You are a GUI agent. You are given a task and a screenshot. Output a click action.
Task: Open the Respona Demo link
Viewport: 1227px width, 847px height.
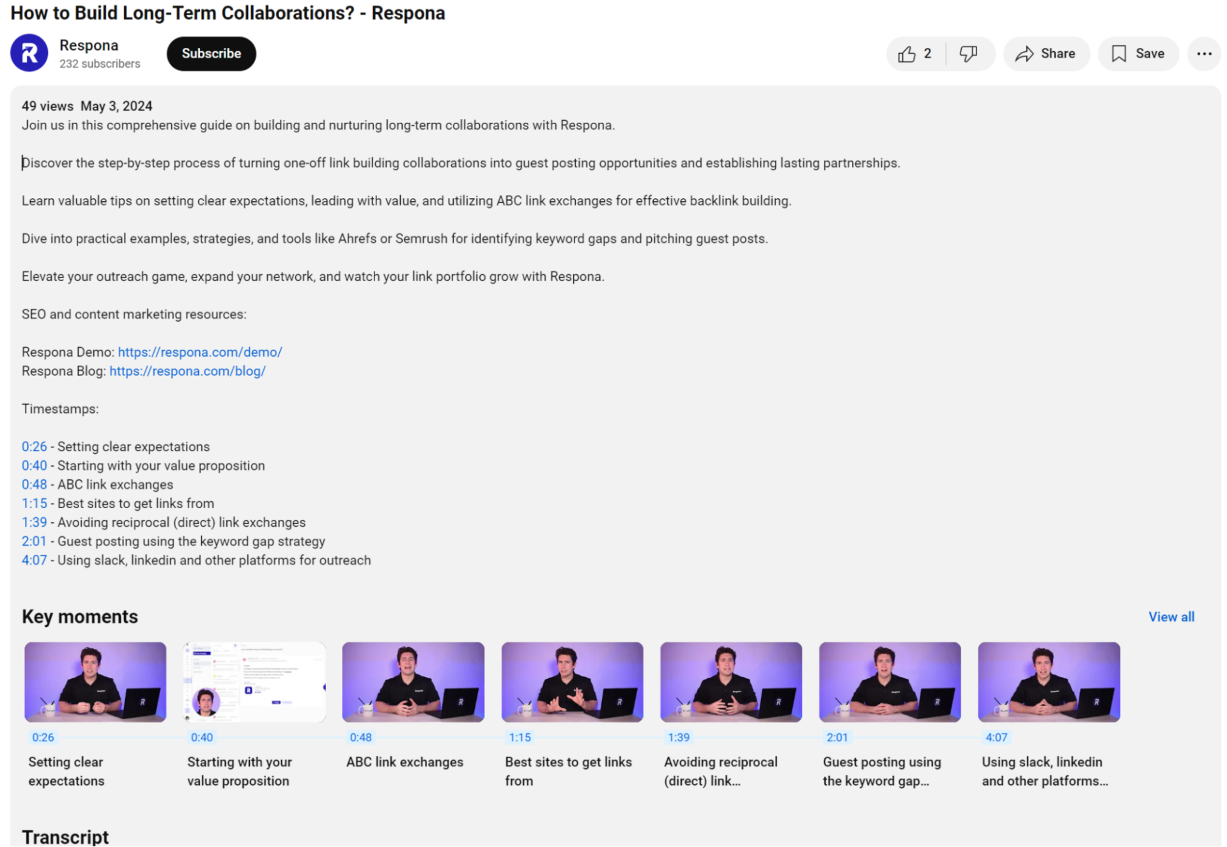point(200,352)
